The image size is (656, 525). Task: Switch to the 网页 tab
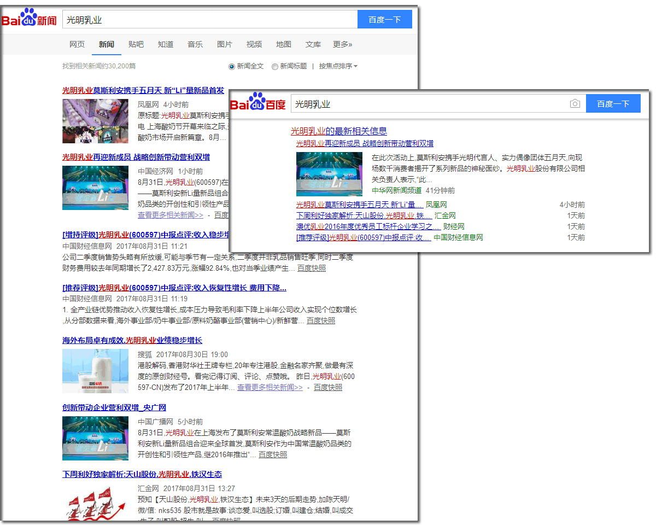point(77,44)
